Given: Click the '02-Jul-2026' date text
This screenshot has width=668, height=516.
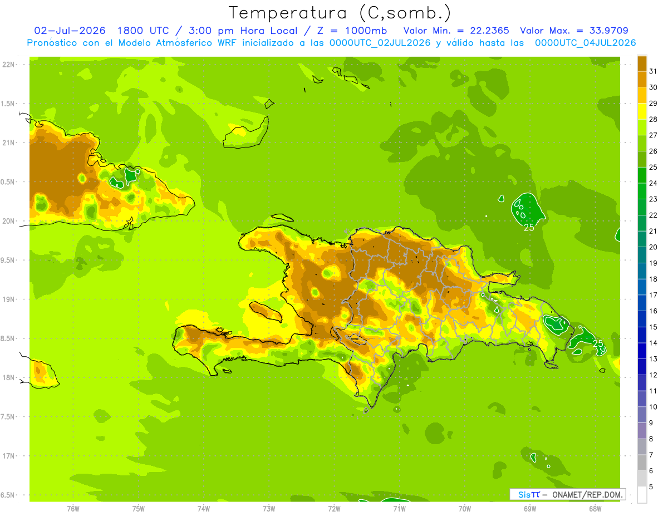Looking at the screenshot, I should [x=70, y=31].
